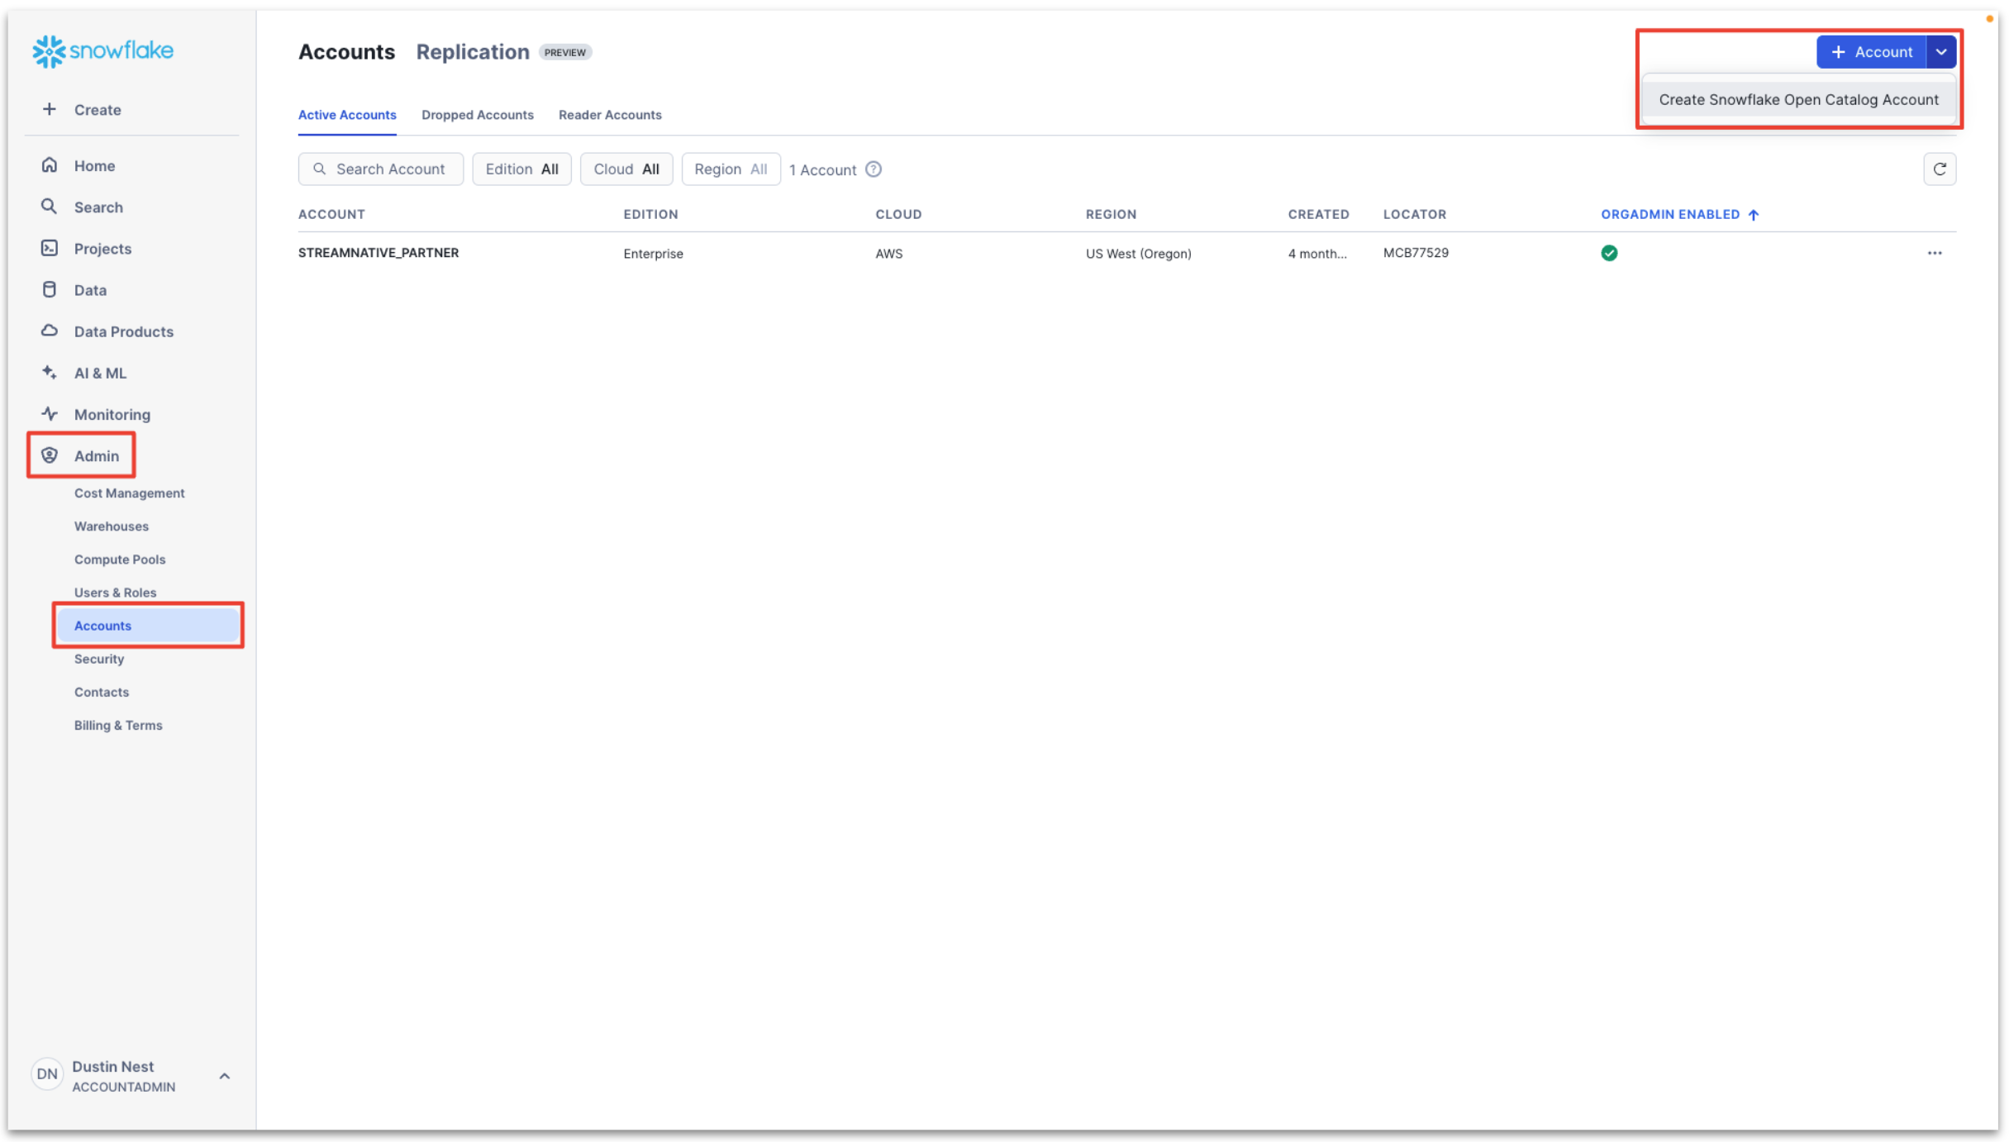Open the Region filter dropdown
Image resolution: width=2009 pixels, height=1142 pixels.
point(731,169)
